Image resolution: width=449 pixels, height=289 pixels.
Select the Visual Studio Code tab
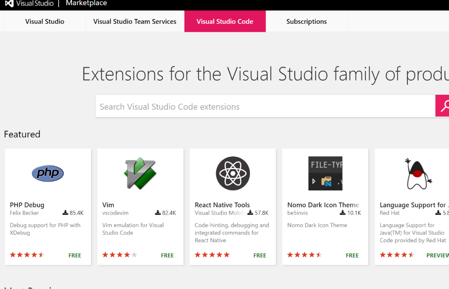[x=225, y=21]
